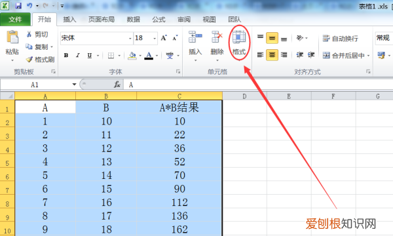The width and height of the screenshot is (393, 236).
Task: Expand the underline style dropdown arrow
Action: 98,56
